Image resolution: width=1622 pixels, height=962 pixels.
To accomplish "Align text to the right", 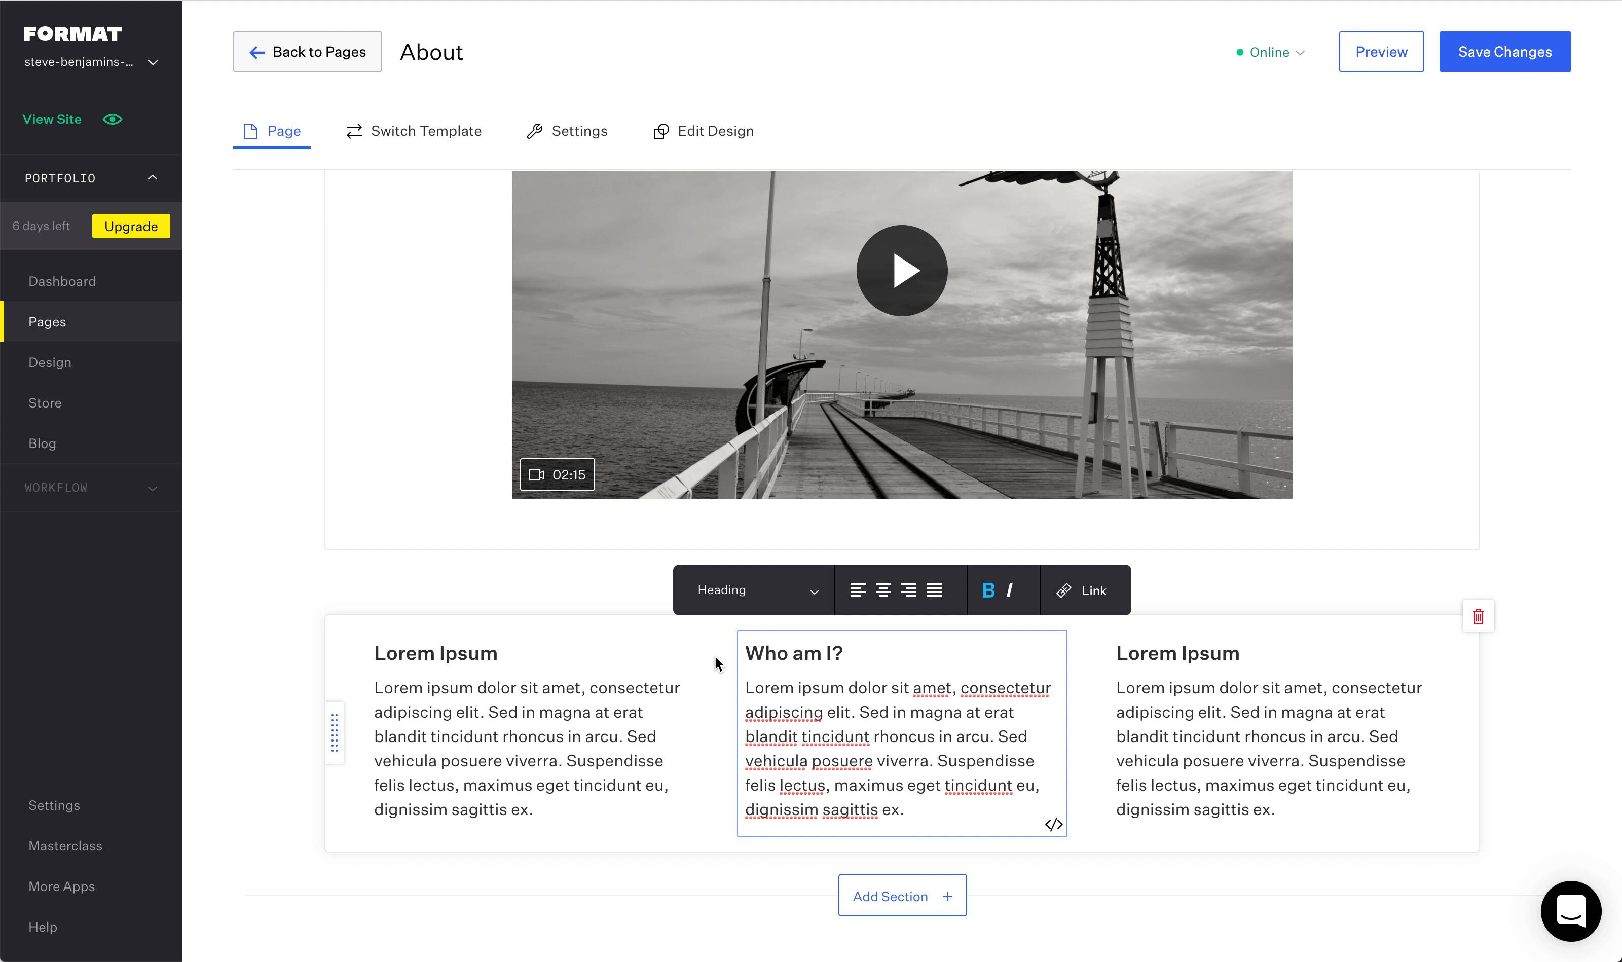I will pyautogui.click(x=908, y=590).
